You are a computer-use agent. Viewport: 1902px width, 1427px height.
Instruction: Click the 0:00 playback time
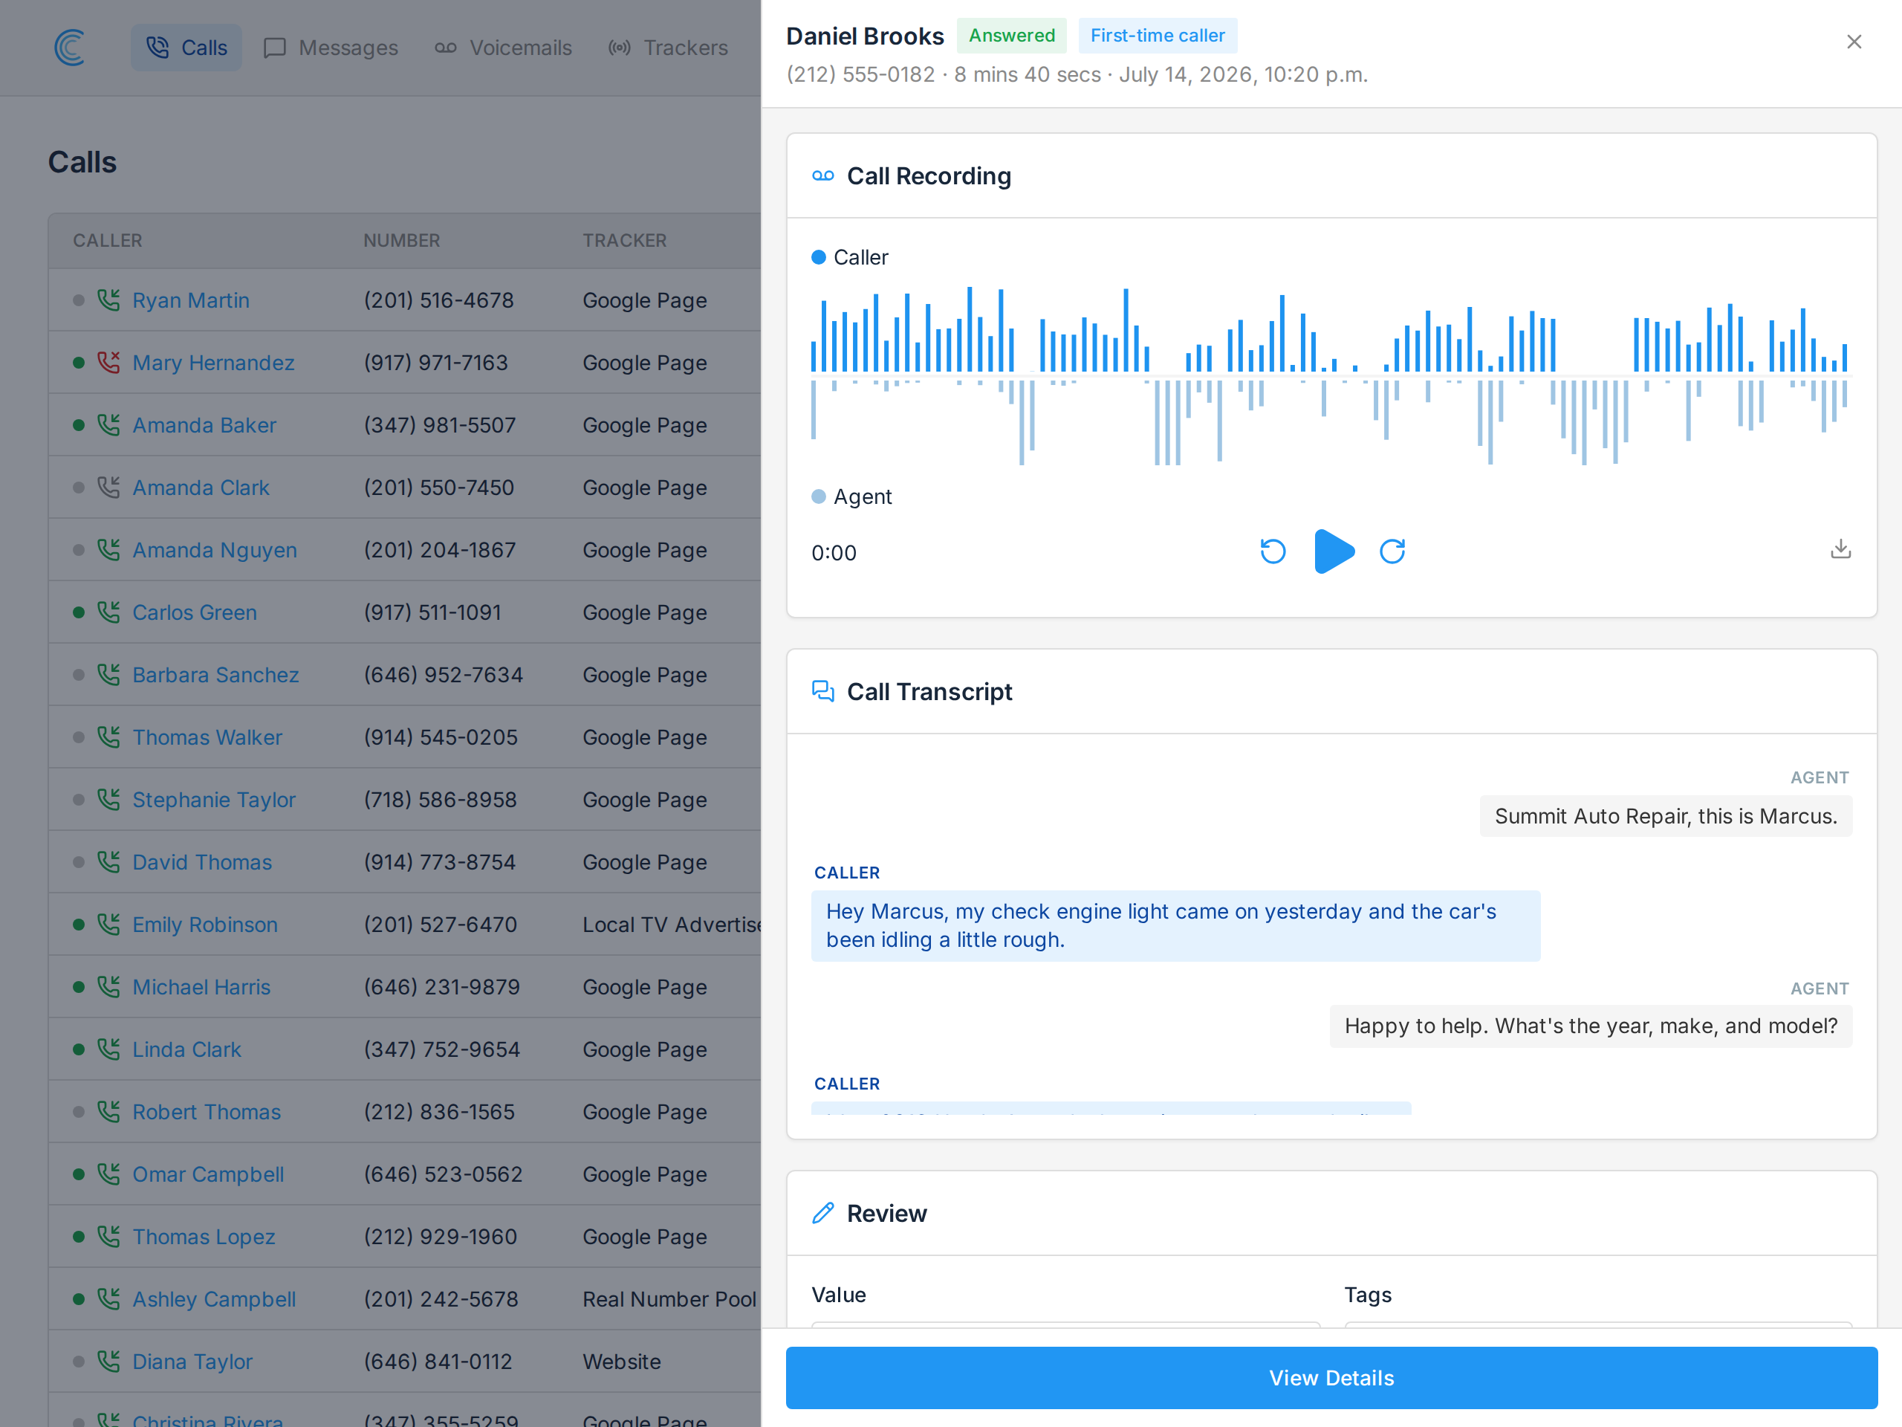833,553
